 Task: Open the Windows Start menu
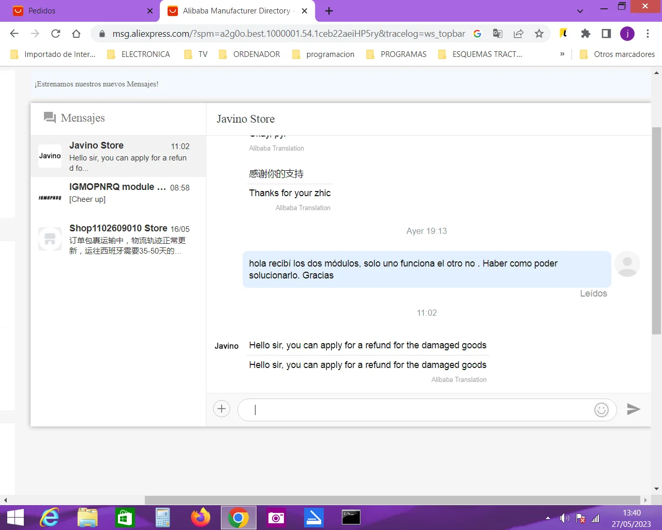click(x=15, y=518)
